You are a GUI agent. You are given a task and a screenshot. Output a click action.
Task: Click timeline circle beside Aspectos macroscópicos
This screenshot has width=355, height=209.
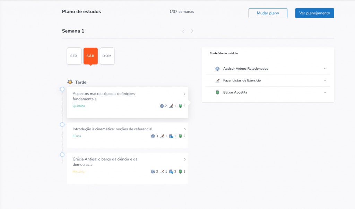tap(62, 89)
